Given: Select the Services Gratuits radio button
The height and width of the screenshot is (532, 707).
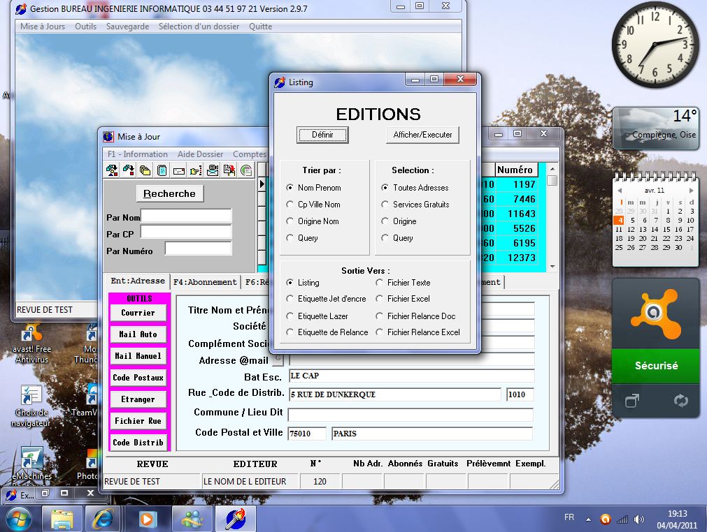Looking at the screenshot, I should coord(385,205).
